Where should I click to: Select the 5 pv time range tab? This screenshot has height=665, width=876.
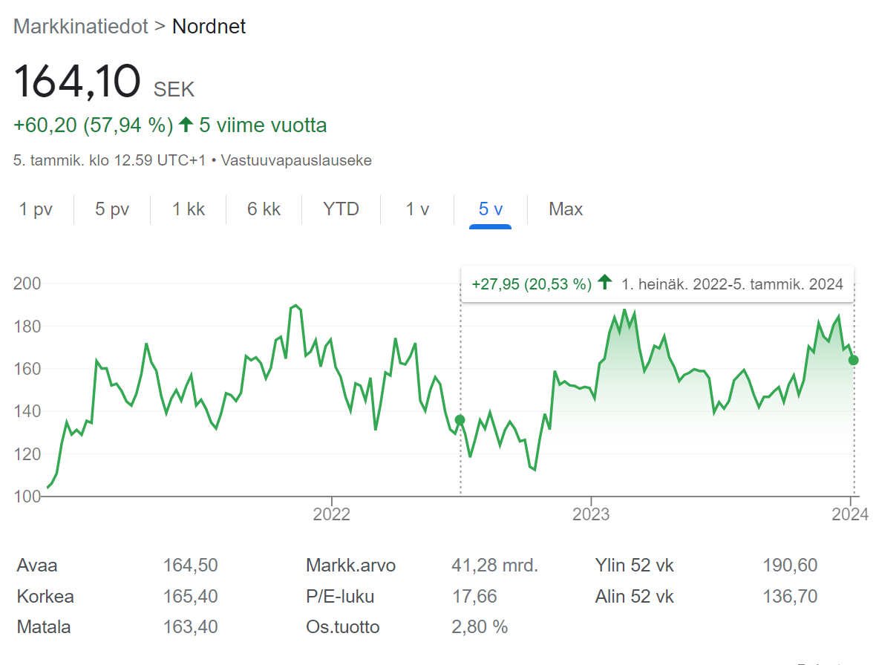tap(112, 209)
